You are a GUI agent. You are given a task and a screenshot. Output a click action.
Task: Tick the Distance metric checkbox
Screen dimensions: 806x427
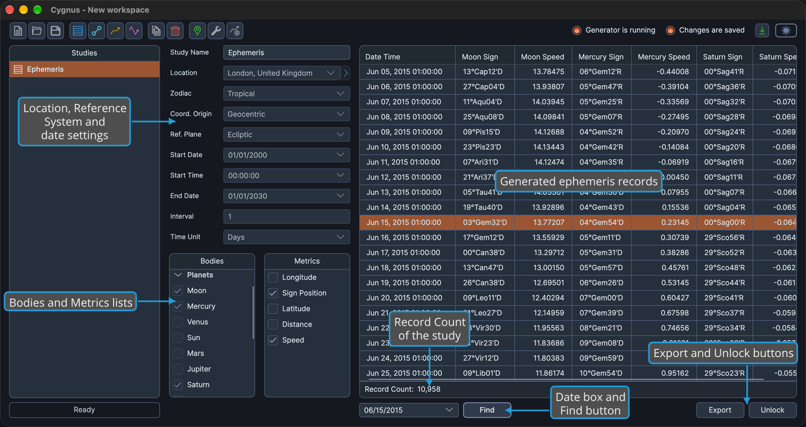tap(273, 324)
